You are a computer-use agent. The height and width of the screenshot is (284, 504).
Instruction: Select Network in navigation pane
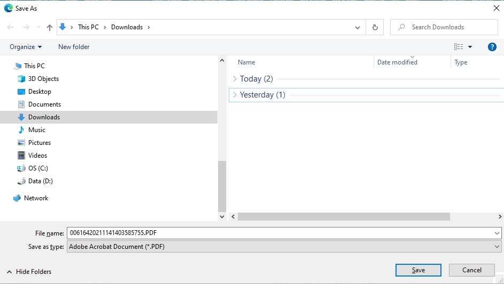36,198
